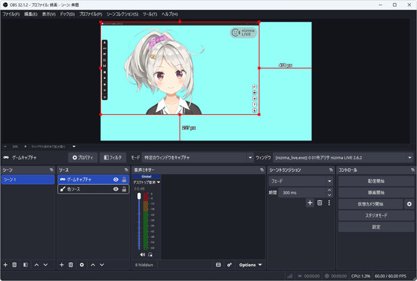Remove the selected source using trash icon
The image size is (417, 281).
[71, 265]
